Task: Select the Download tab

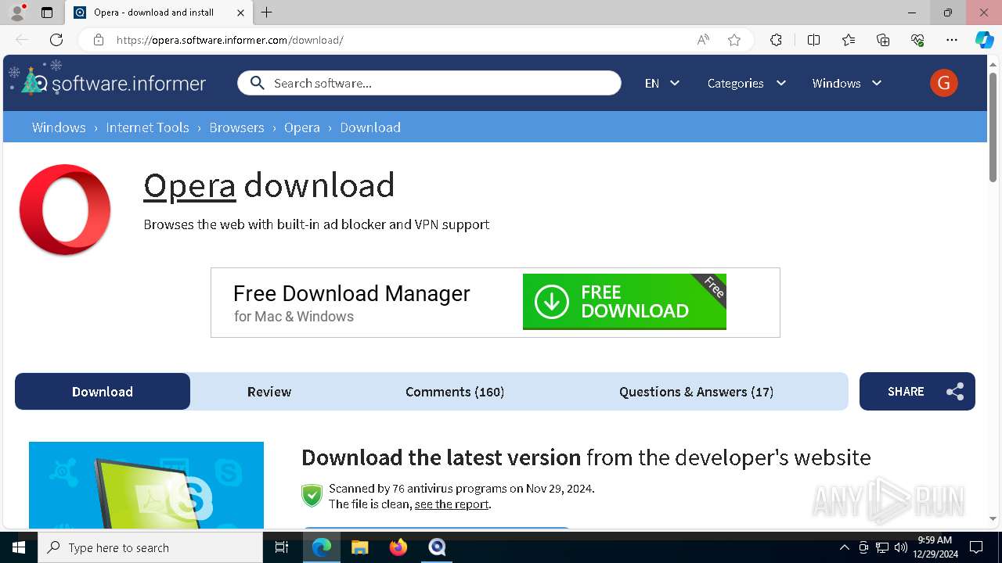Action: tap(103, 391)
